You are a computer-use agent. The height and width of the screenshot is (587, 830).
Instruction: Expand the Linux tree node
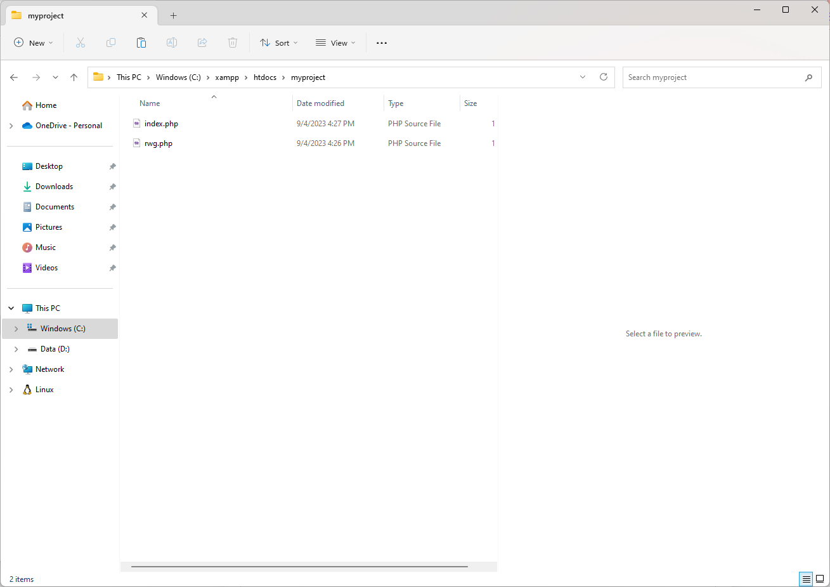coord(11,390)
